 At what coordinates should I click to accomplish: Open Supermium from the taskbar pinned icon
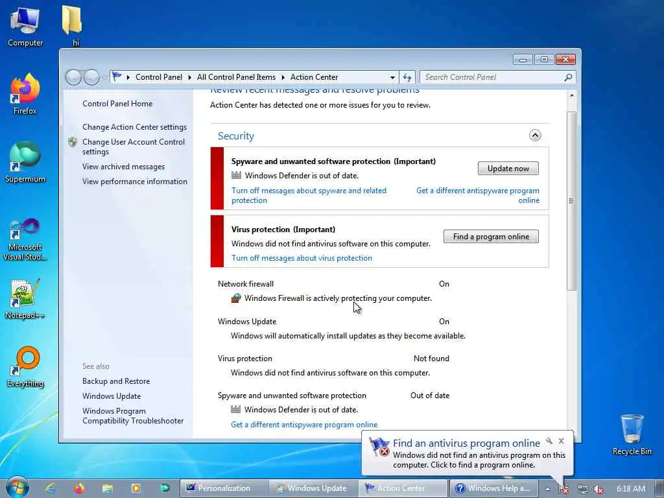165,488
